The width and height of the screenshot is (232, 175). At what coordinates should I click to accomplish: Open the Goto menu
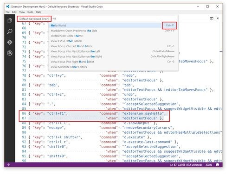[30, 12]
